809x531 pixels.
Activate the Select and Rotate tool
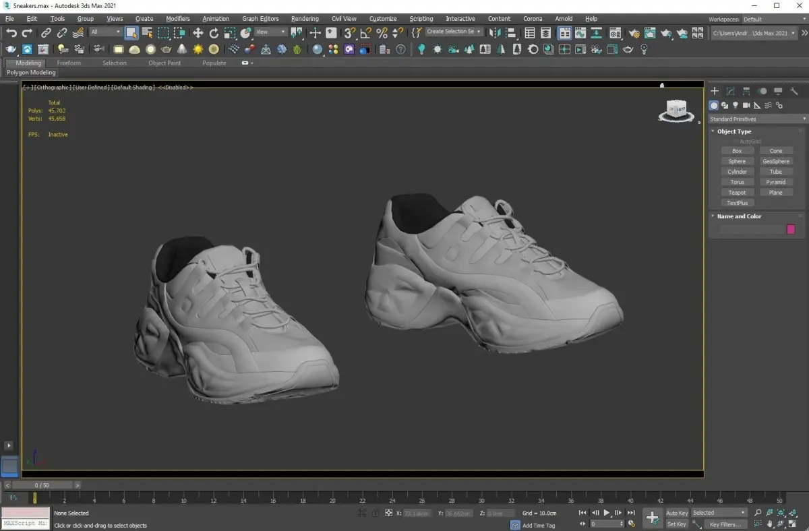click(214, 32)
